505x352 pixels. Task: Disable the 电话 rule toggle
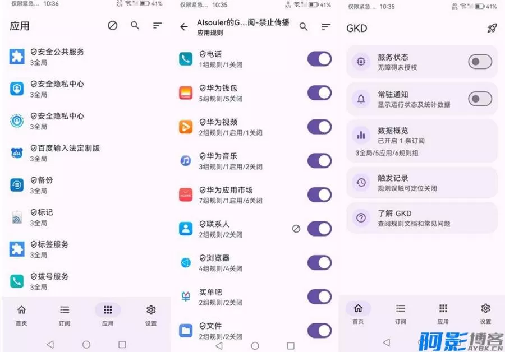point(319,58)
